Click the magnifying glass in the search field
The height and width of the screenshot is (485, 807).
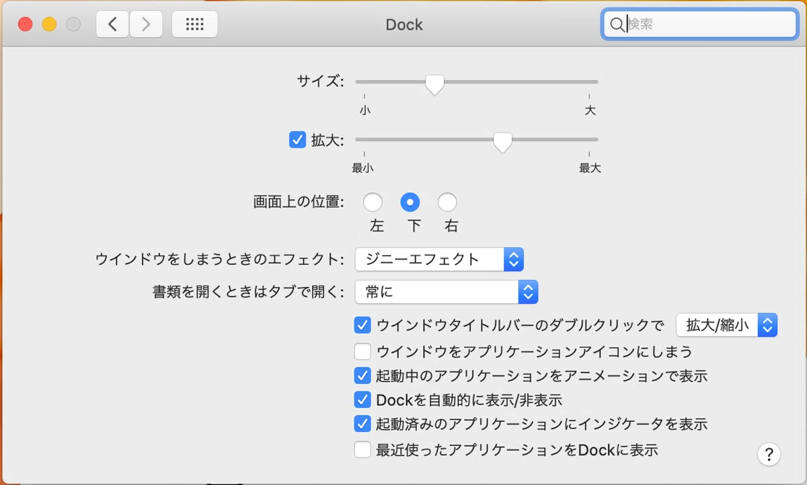617,25
